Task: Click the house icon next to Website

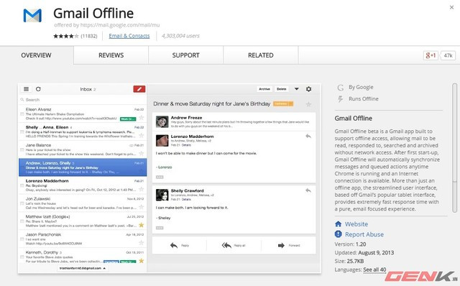Action: click(339, 224)
